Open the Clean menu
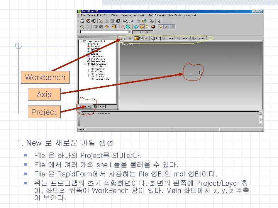Viewport: 278px width, 208px height. [x=114, y=15]
